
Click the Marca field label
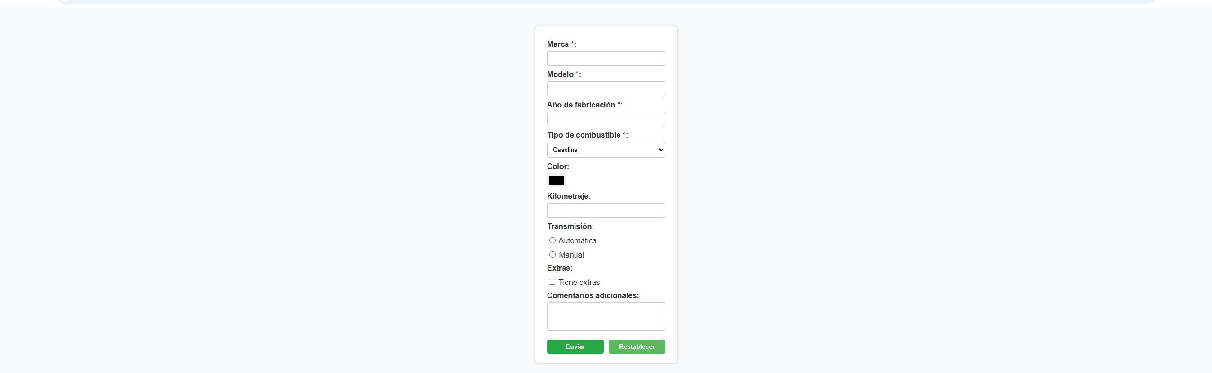pyautogui.click(x=558, y=44)
